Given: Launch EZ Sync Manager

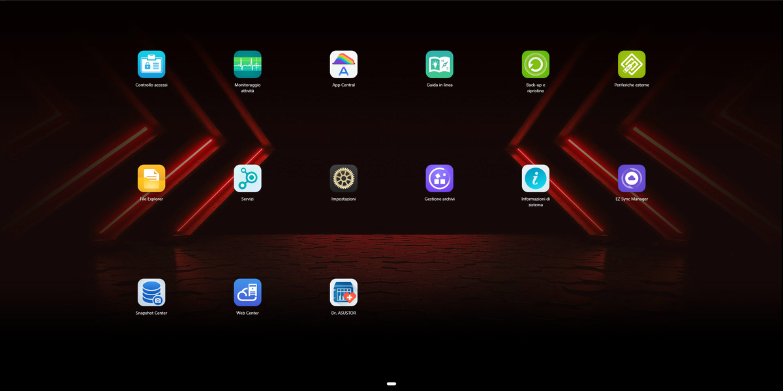Looking at the screenshot, I should (632, 179).
